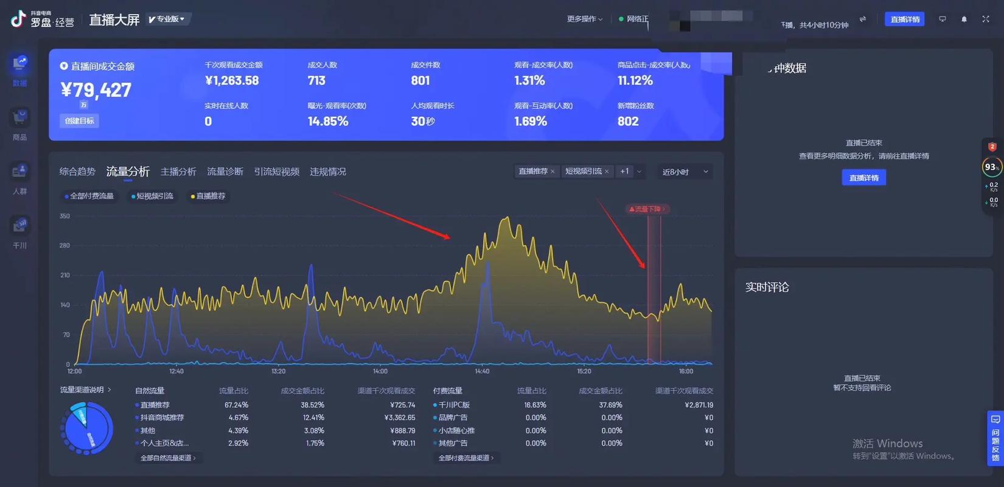Image resolution: width=1004 pixels, height=487 pixels.
Task: Click the swap arrows icon in the top bar
Action: coord(863,19)
